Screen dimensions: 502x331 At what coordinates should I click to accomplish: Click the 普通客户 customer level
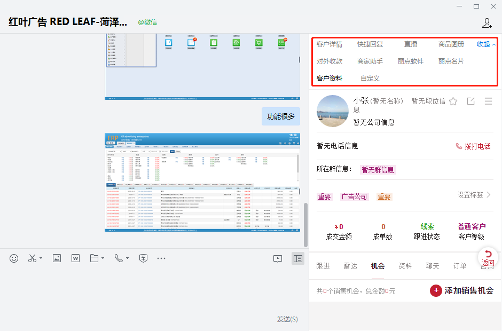(x=472, y=227)
